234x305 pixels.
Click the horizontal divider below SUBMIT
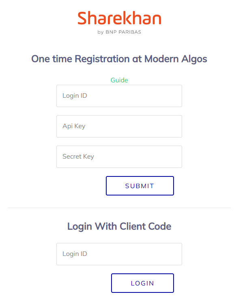point(119,208)
